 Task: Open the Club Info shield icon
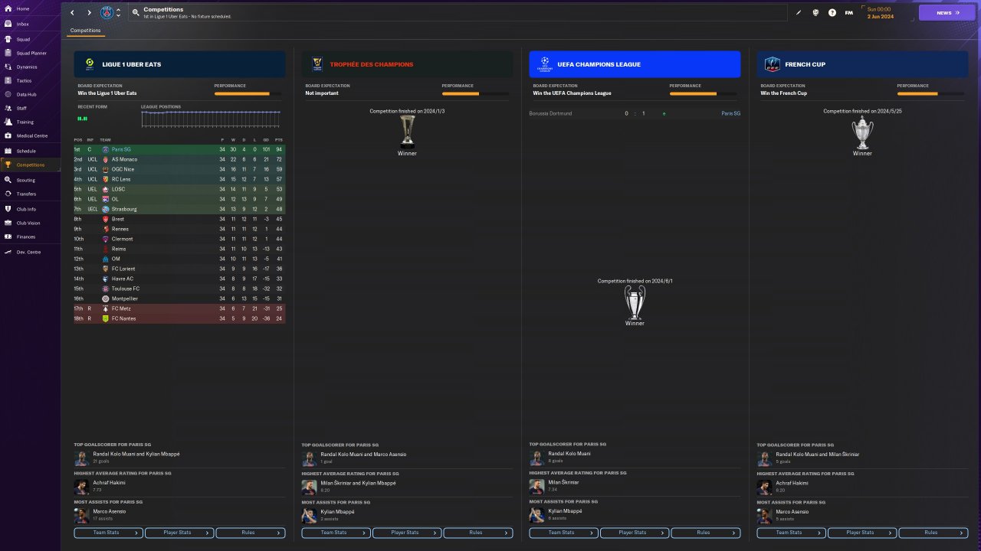tap(8, 209)
